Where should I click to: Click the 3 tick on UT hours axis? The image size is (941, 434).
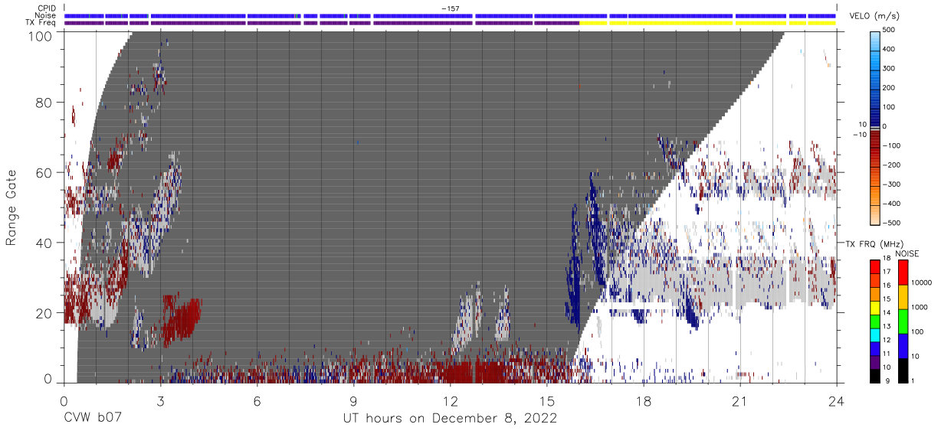tap(160, 400)
